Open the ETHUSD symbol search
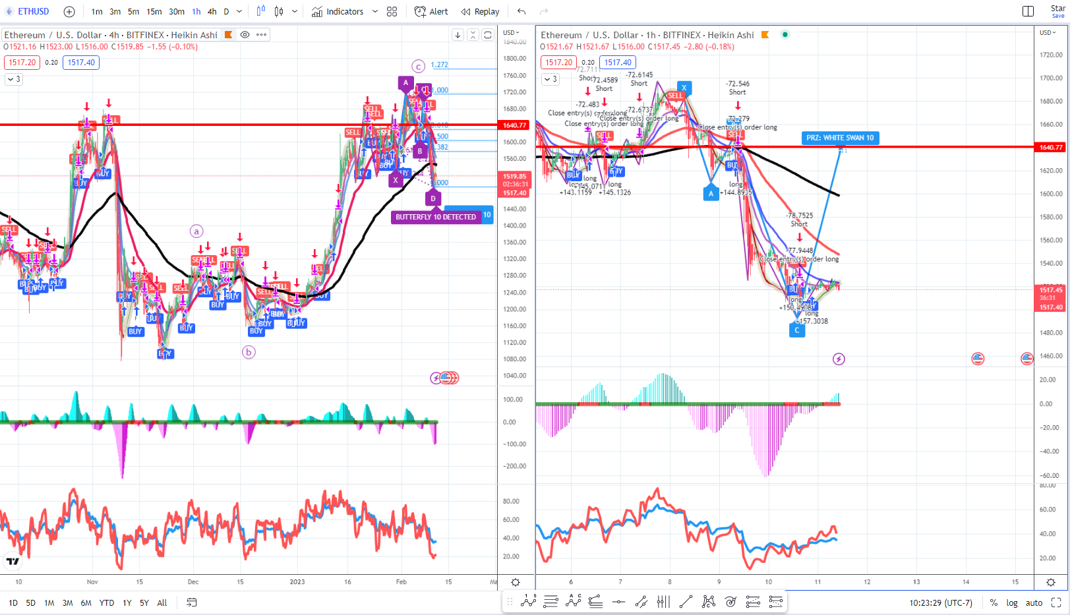 (28, 11)
